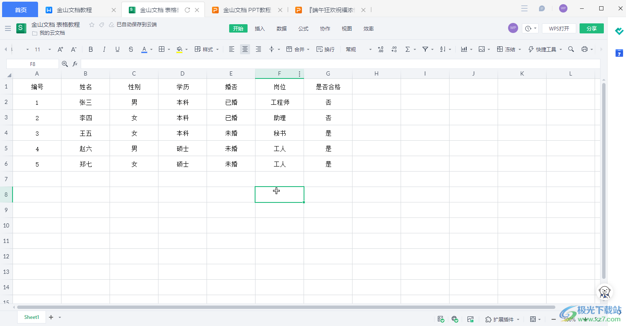Open the 冻结 freeze panes dropdown
This screenshot has height=326, width=626.
tap(509, 49)
